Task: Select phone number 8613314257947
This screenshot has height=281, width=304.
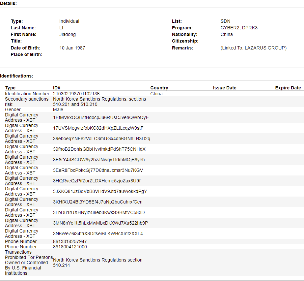Action: click(70, 241)
